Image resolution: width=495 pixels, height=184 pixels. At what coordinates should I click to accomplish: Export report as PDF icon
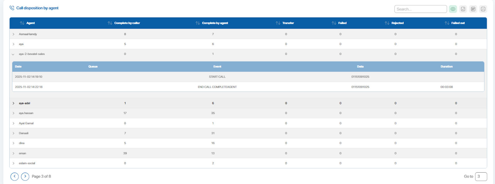coord(483,9)
